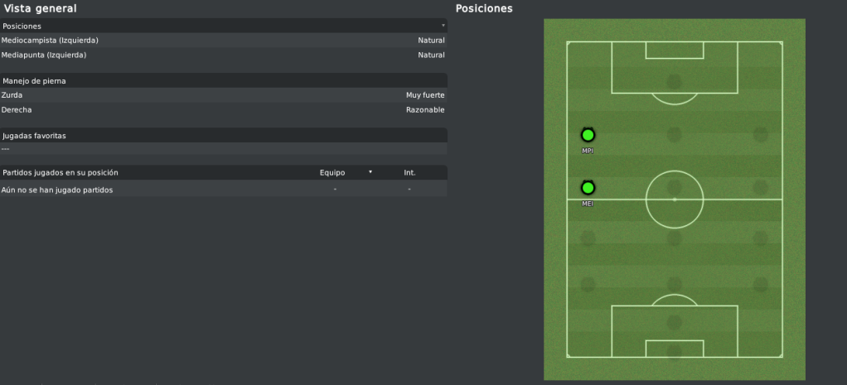Select the faint right back position dot
The height and width of the screenshot is (385, 847).
pyautogui.click(x=761, y=285)
